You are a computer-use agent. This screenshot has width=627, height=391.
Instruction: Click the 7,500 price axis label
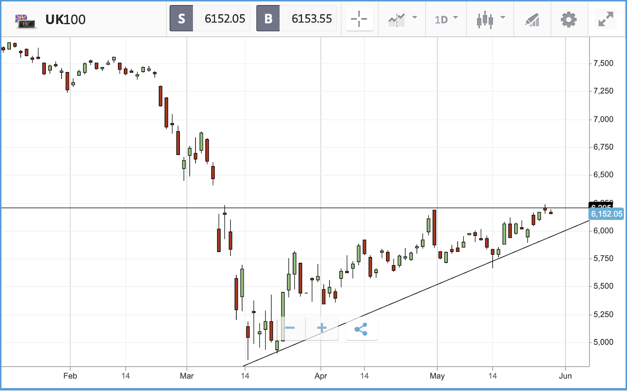click(x=603, y=63)
